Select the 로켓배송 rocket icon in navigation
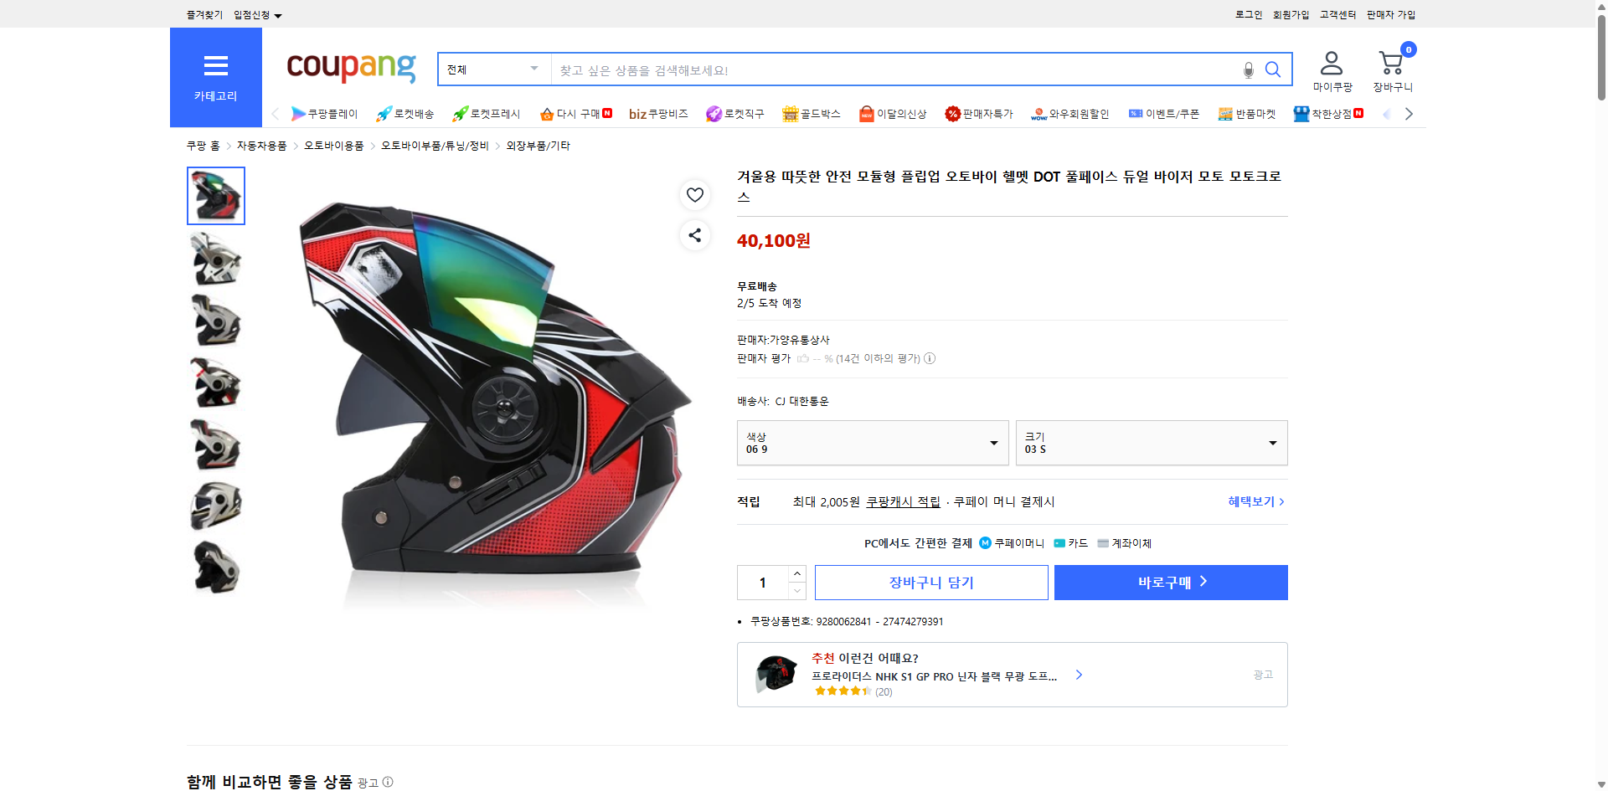 click(384, 113)
